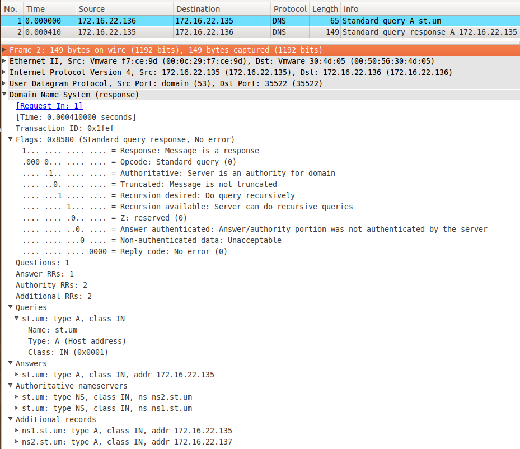Click the length value 149 in packet 2
The image size is (520, 449).
click(332, 32)
